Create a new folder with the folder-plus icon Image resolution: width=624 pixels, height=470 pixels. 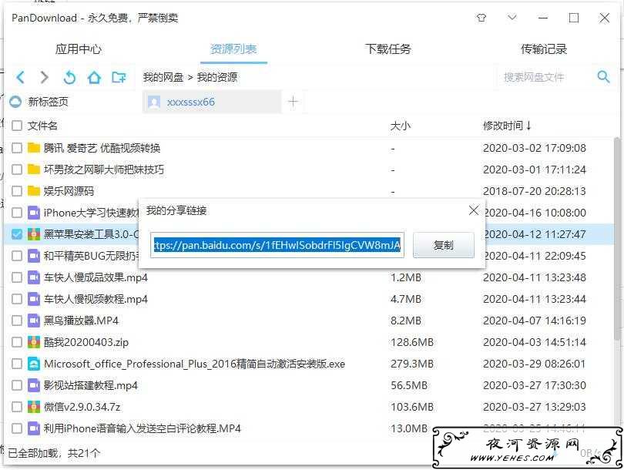tap(119, 77)
